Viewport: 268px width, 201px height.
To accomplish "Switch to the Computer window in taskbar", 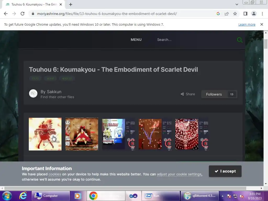I will pyautogui.click(x=51, y=196).
